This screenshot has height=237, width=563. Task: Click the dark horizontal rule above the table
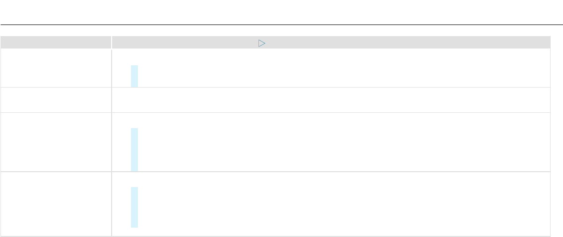(x=281, y=24)
